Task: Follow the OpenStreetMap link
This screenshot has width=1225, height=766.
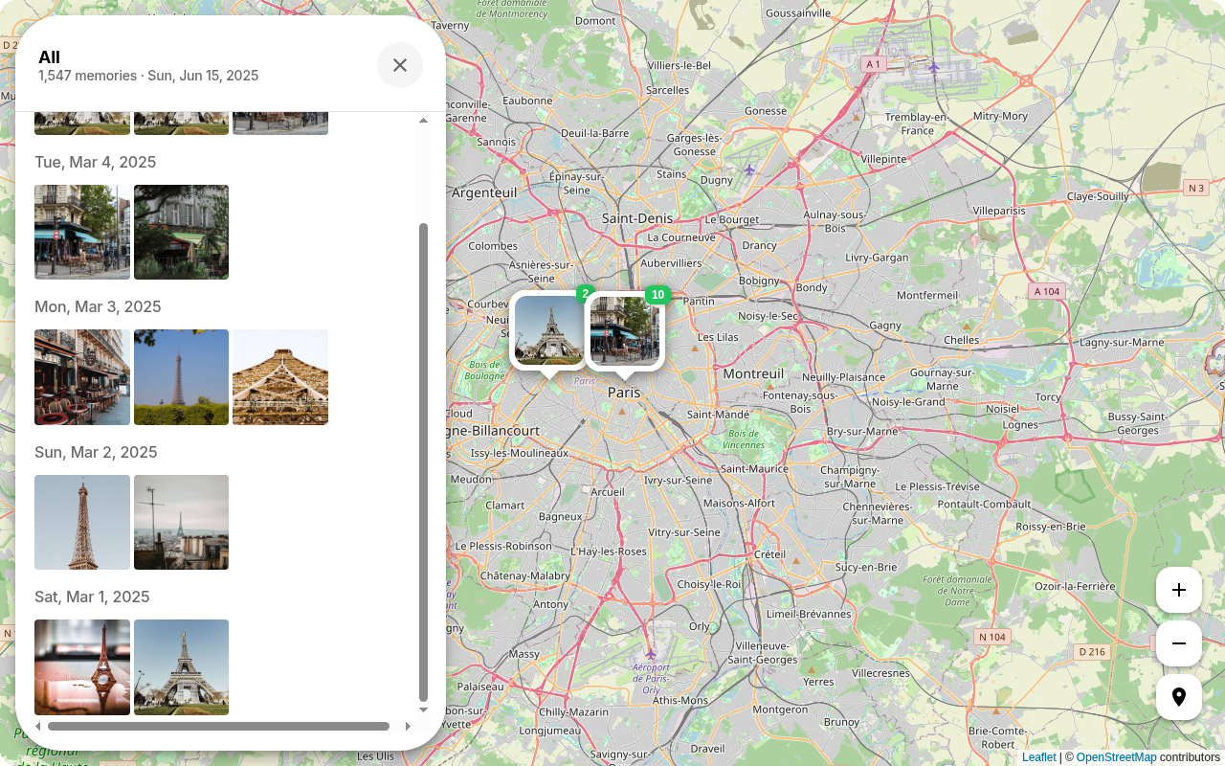Action: click(x=1116, y=757)
